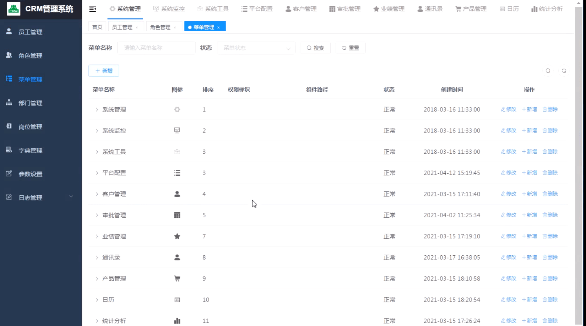The image size is (586, 326).
Task: Switch to 审批管理 top menu
Action: click(345, 9)
